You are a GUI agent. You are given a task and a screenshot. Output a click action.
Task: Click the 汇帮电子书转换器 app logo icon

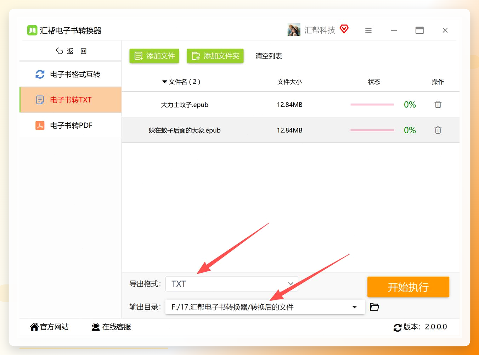32,30
